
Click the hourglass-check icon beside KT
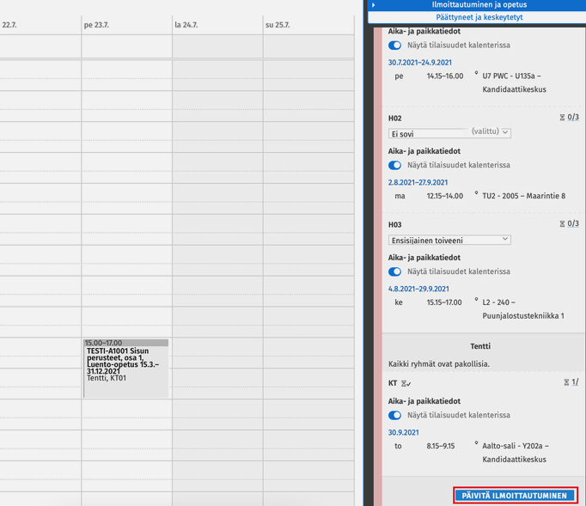pyautogui.click(x=406, y=382)
